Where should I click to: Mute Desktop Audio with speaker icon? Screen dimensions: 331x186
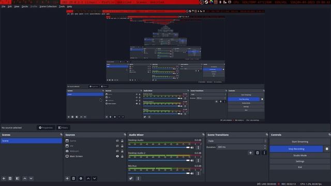[x=192, y=148]
